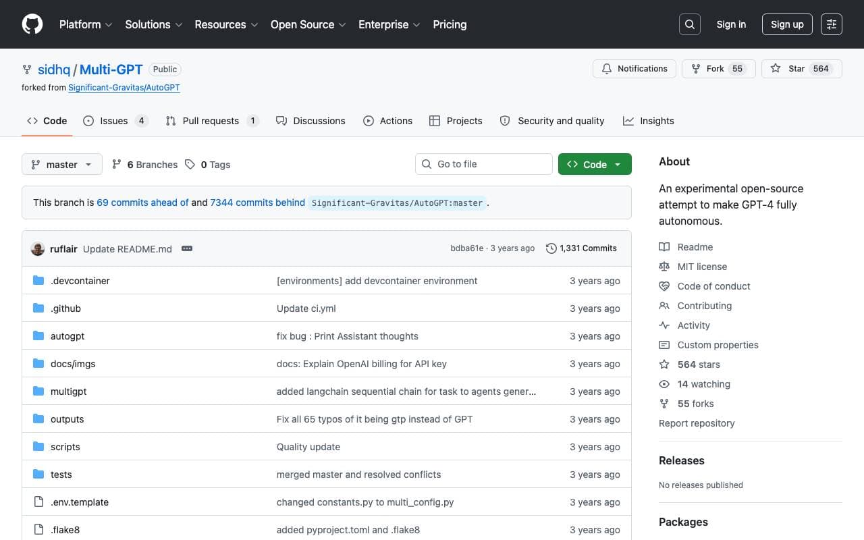Viewport: 864px width, 540px height.
Task: Click the .env.template file icon
Action: pyautogui.click(x=38, y=502)
